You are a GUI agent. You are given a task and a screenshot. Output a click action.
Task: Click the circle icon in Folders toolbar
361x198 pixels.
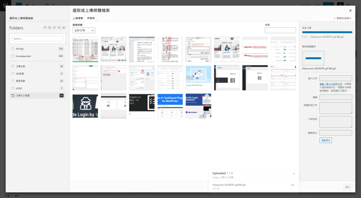[49, 27]
